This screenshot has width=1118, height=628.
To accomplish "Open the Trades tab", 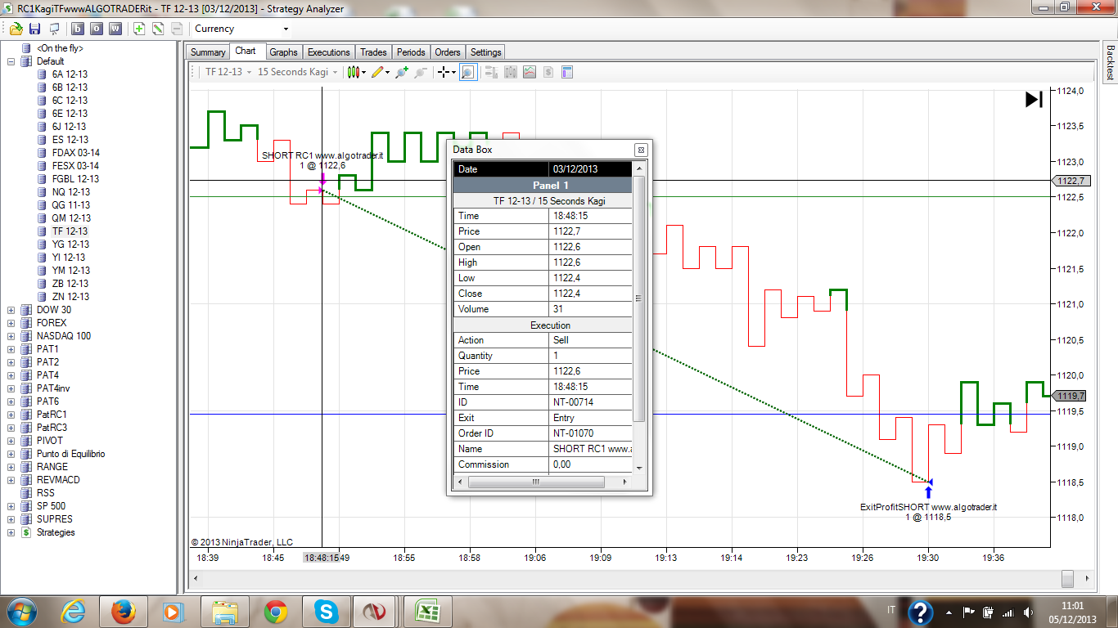I will pos(373,52).
